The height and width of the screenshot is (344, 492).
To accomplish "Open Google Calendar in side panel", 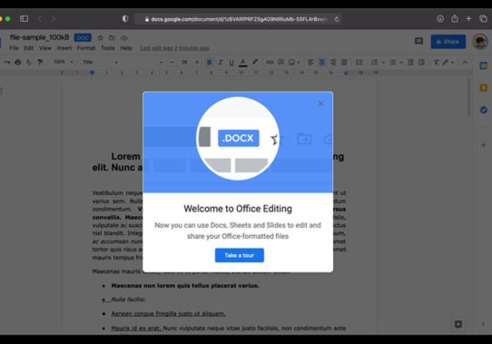I will coord(484,65).
